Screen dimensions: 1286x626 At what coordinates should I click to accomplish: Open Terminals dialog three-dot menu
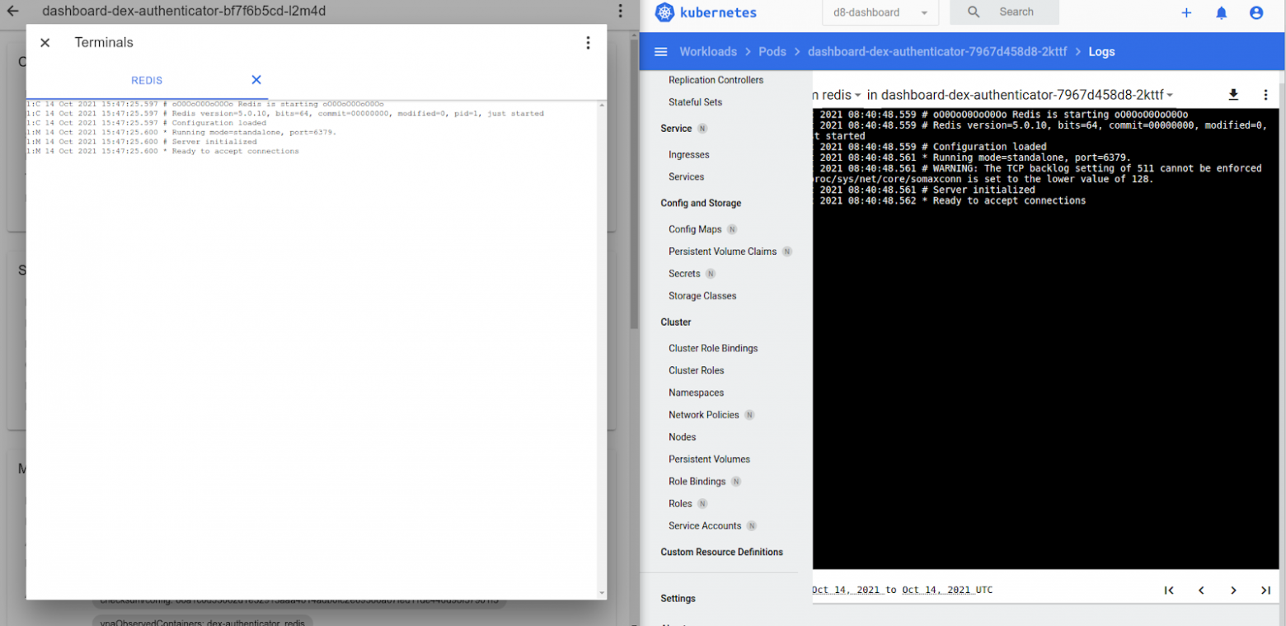588,43
